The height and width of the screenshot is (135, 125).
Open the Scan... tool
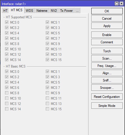[x=107, y=58]
